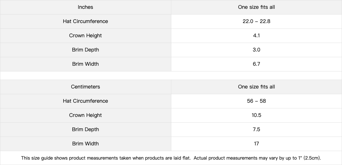
Task: Select the Centimeters header cell
Action: pos(85,87)
